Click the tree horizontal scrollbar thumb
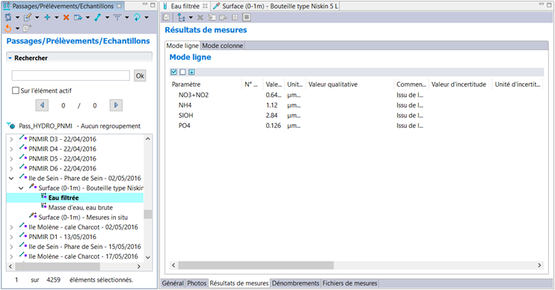 [58, 266]
